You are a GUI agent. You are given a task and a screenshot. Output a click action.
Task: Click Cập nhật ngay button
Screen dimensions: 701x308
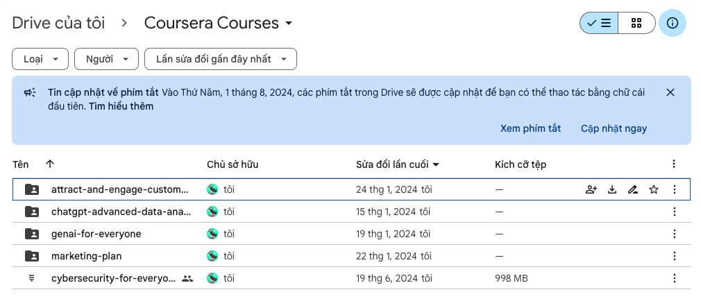[614, 128]
